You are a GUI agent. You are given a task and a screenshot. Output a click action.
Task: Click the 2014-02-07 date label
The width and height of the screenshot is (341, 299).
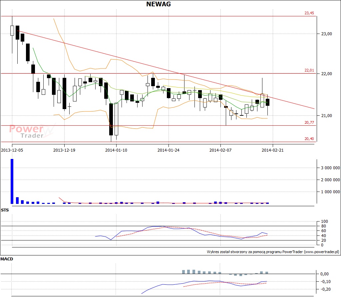[x=220, y=150]
